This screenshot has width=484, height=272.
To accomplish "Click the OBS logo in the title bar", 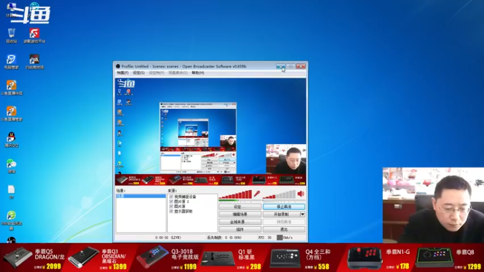I will point(118,66).
